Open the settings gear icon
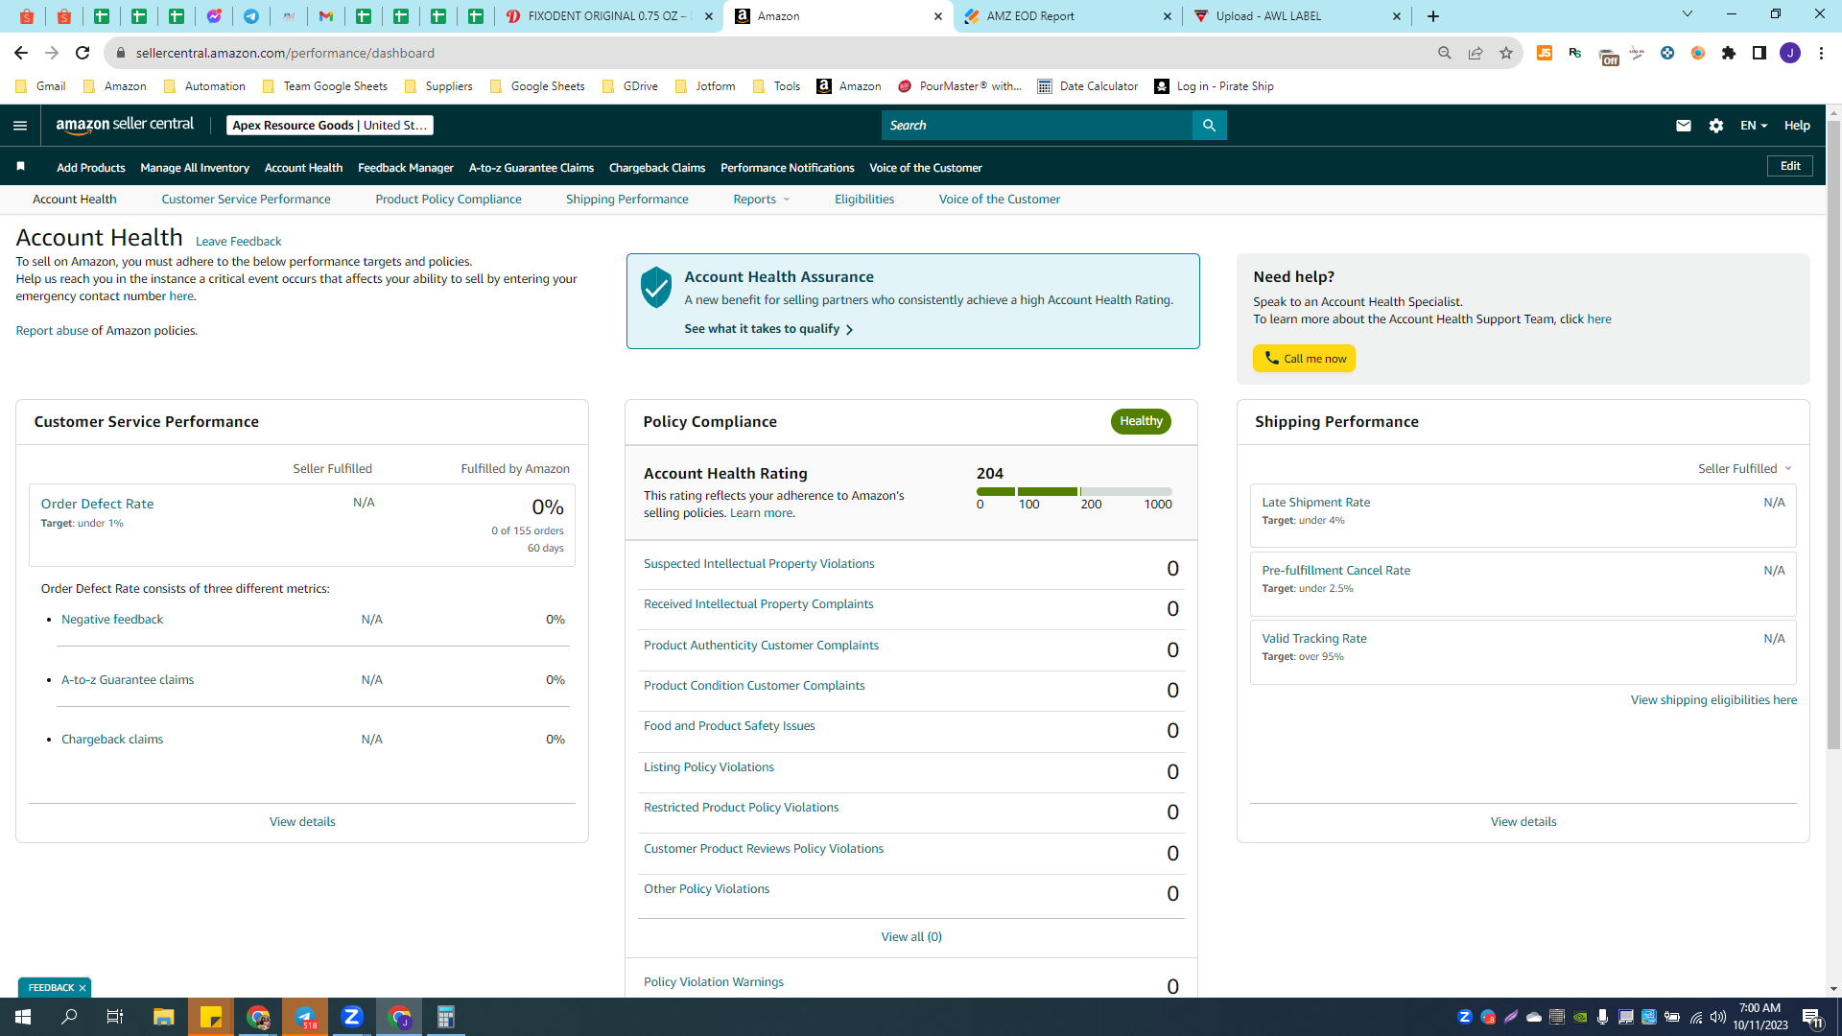This screenshot has height=1036, width=1842. (1716, 126)
